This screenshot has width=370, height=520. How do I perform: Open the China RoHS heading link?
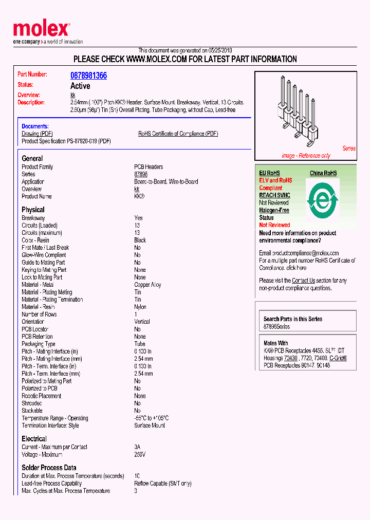[323, 173]
